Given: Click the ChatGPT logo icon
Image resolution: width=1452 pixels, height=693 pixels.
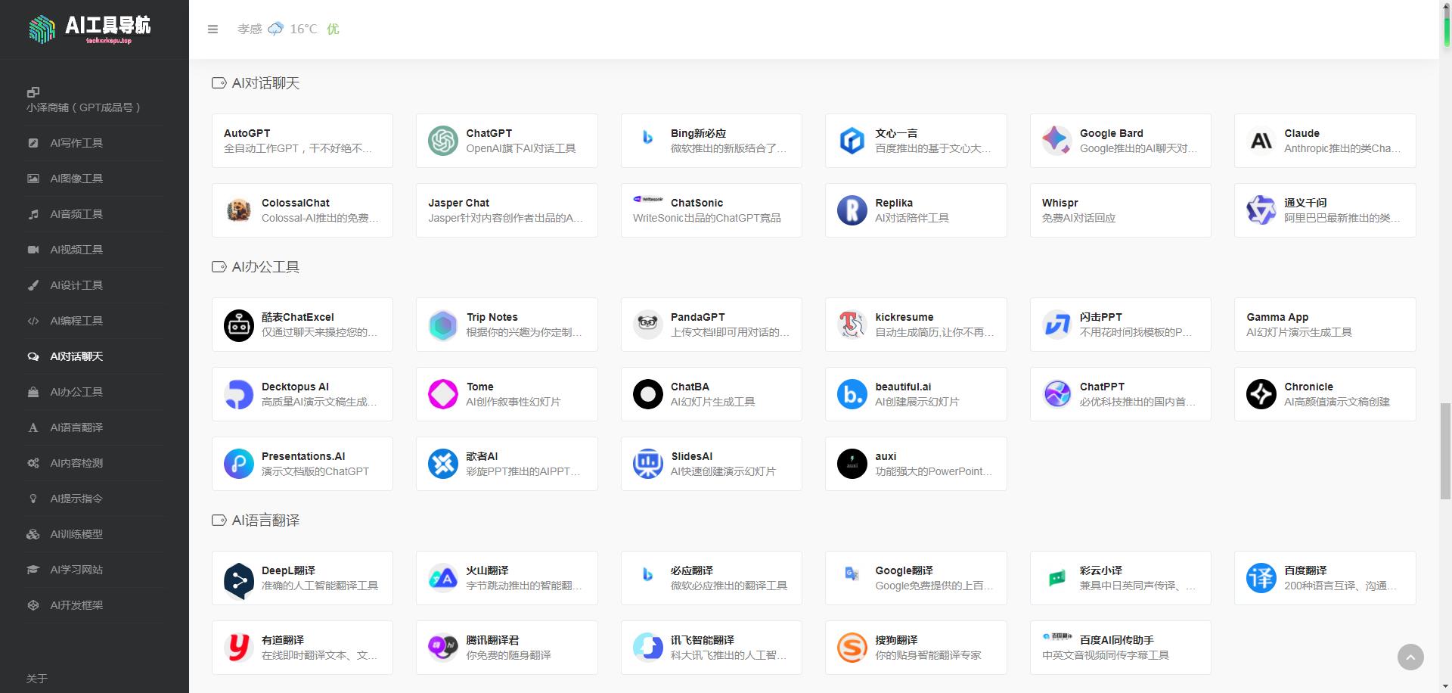Looking at the screenshot, I should pyautogui.click(x=443, y=141).
